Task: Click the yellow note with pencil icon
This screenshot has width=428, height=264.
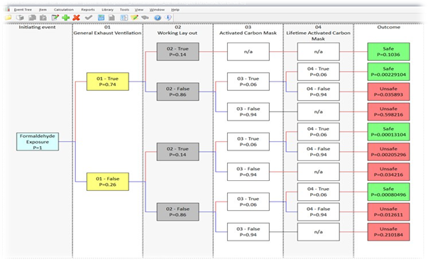Action: [x=134, y=18]
